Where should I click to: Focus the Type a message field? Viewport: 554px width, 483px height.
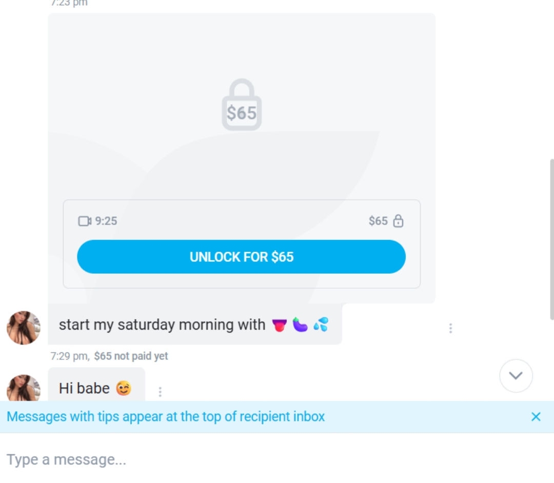click(x=256, y=459)
